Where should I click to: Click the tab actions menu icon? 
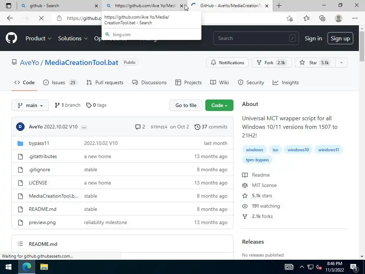pos(9,6)
